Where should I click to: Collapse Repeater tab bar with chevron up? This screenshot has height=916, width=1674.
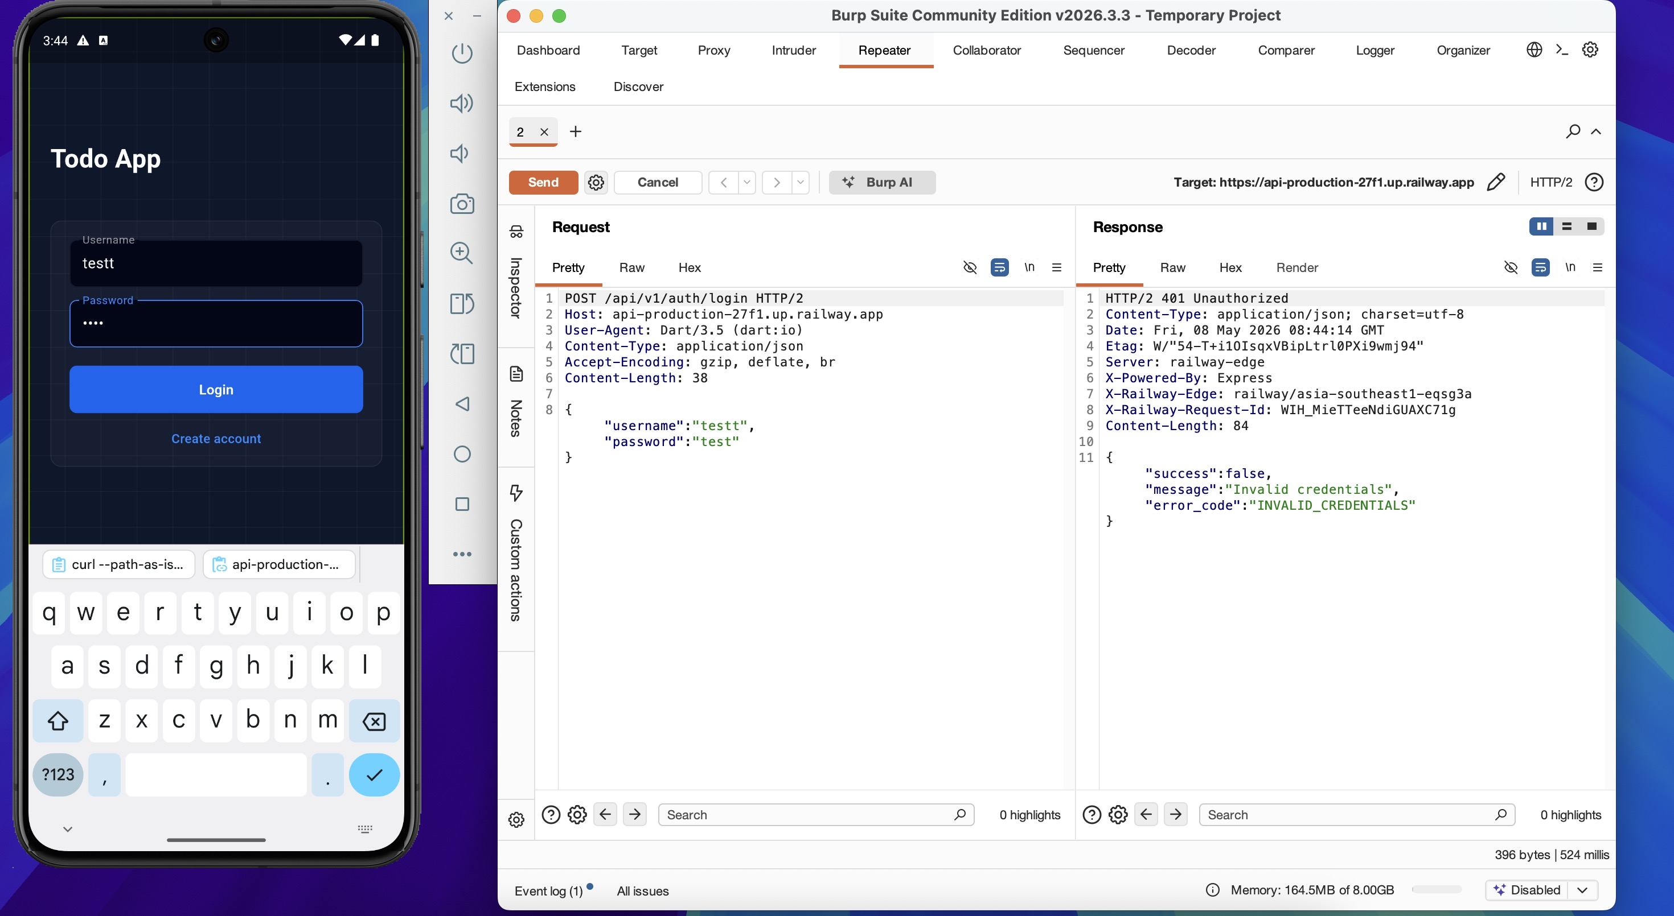click(x=1595, y=132)
